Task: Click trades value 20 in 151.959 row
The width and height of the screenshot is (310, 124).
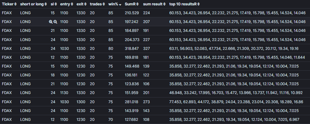Action: (92, 93)
